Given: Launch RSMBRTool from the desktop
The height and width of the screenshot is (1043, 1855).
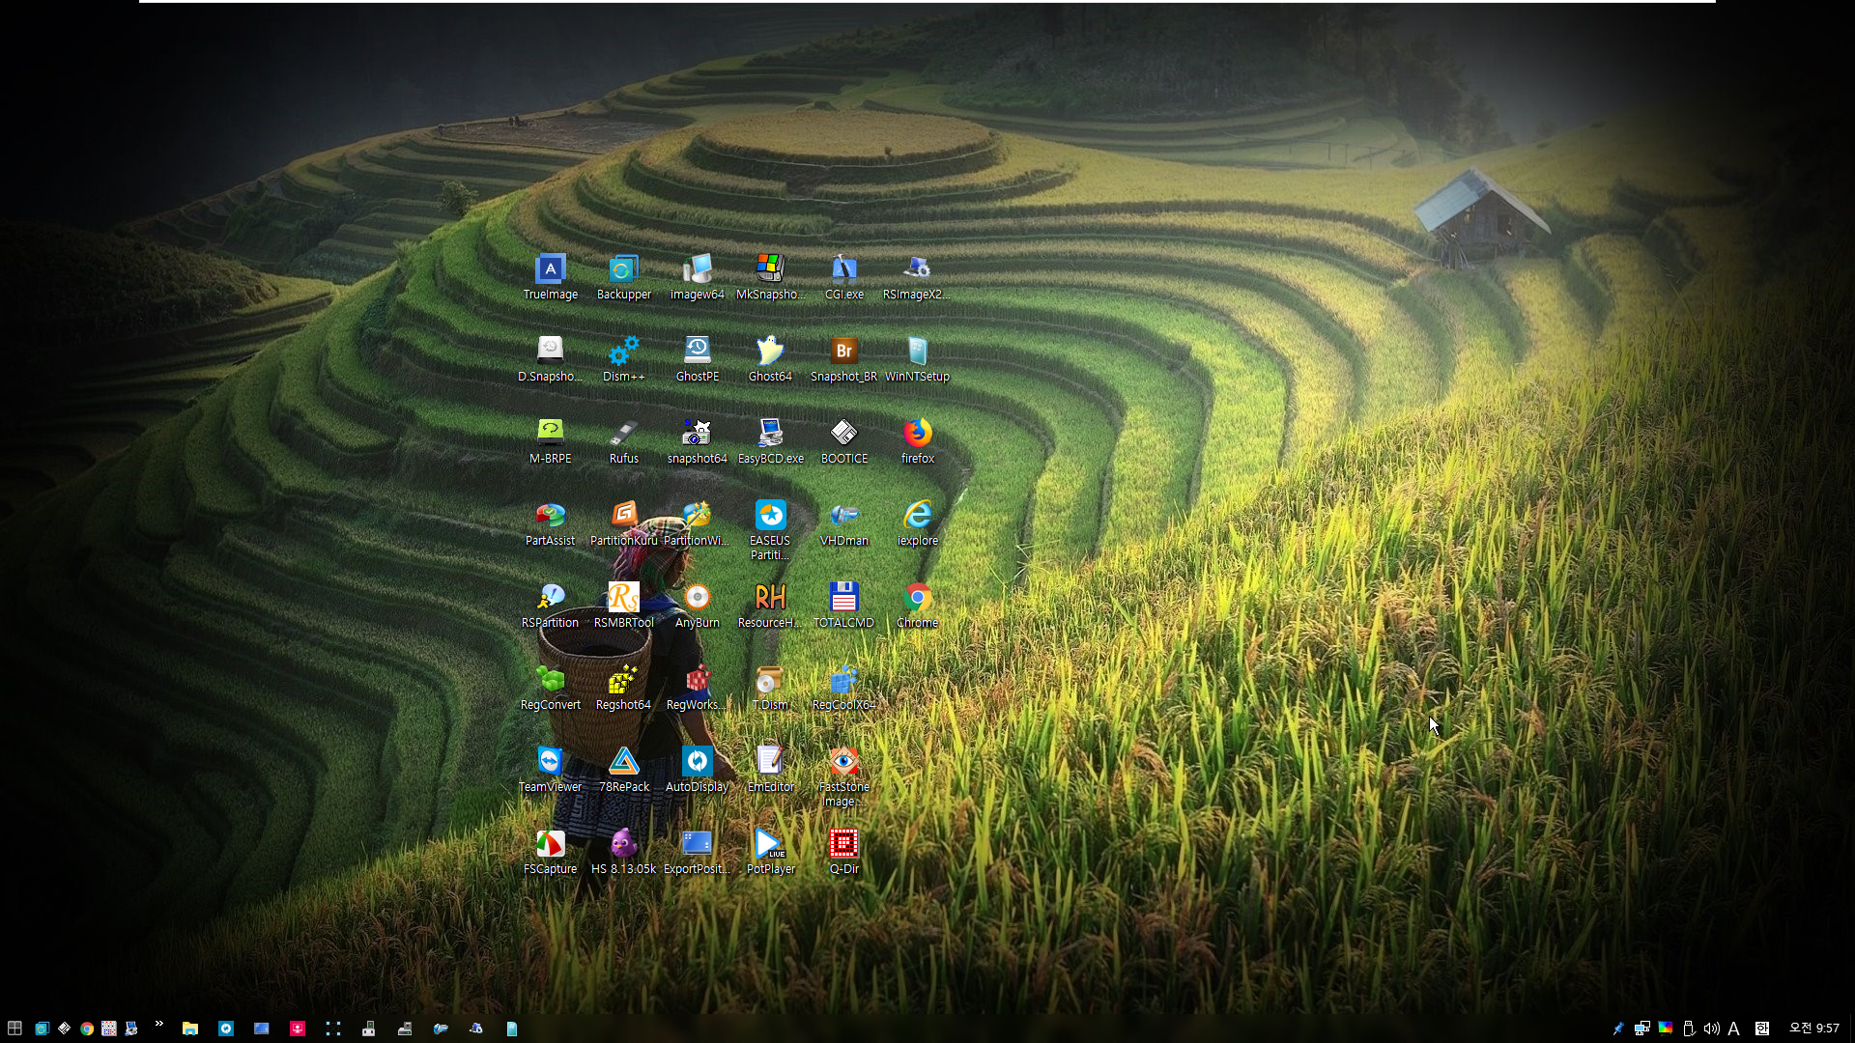Looking at the screenshot, I should coord(623,606).
